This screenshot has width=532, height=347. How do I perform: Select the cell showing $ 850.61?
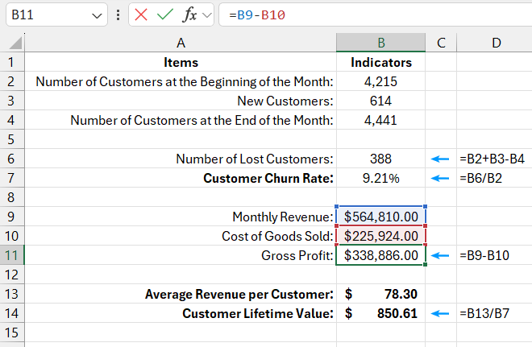tap(380, 313)
